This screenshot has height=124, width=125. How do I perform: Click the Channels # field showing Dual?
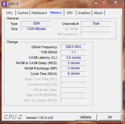click(96, 23)
